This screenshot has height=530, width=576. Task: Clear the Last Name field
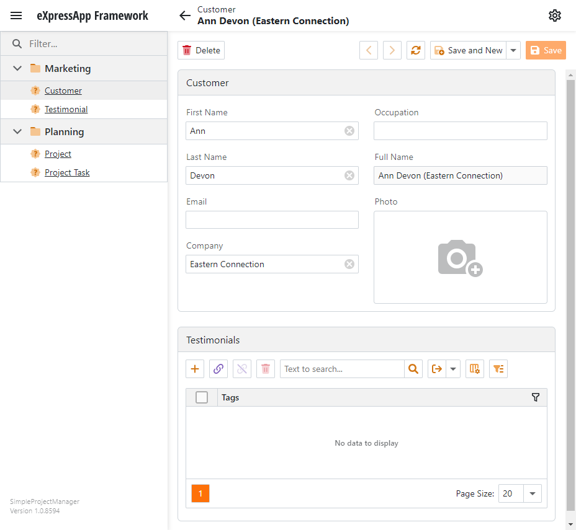[349, 175]
